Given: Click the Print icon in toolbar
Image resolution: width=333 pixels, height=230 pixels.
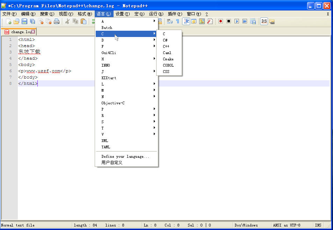Looking at the screenshot, I should (56, 22).
